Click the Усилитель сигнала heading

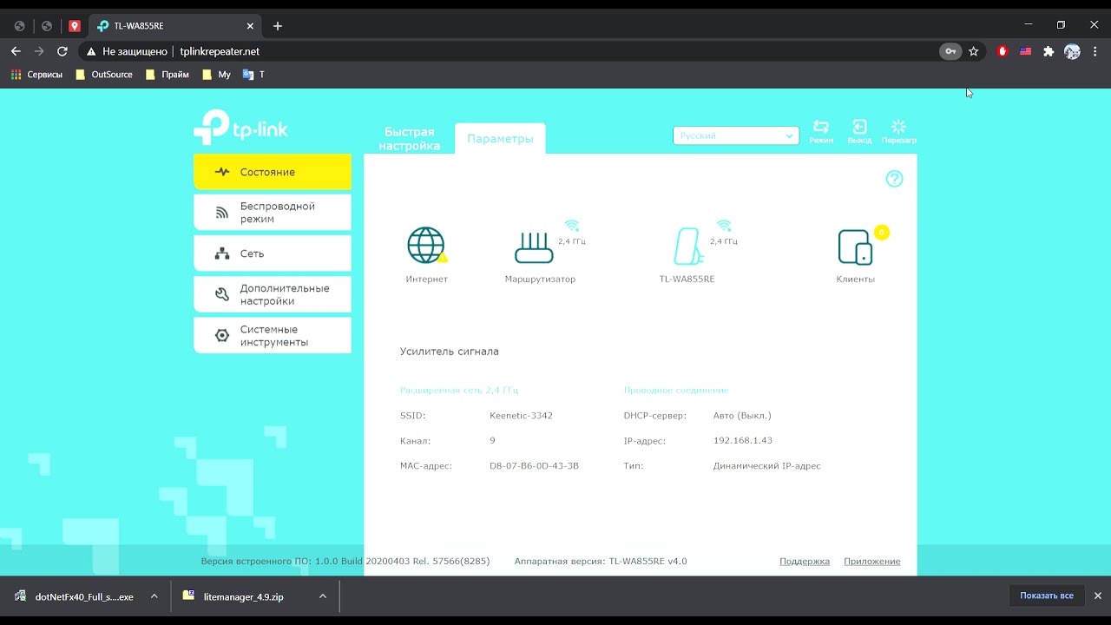click(x=450, y=352)
